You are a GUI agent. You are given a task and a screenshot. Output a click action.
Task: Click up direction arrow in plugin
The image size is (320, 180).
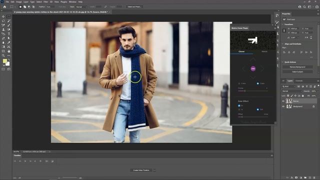pyautogui.click(x=253, y=59)
